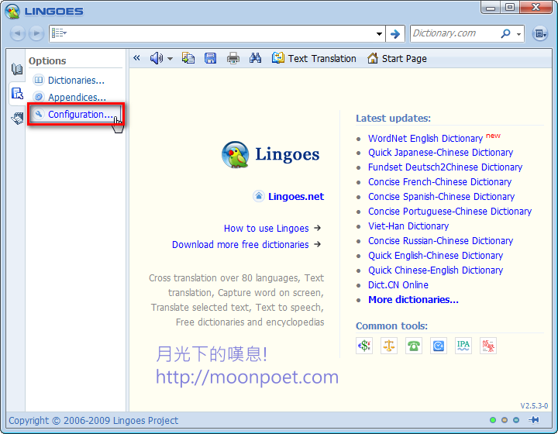This screenshot has width=558, height=434.
Task: Click the save icon in toolbar
Action: coord(210,58)
